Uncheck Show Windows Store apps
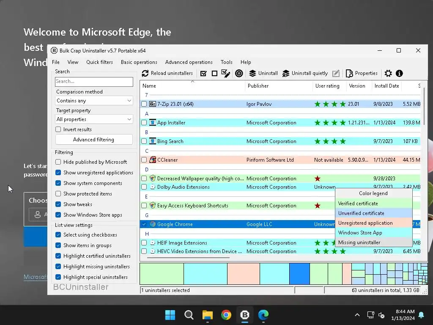433x325 pixels. [58, 215]
